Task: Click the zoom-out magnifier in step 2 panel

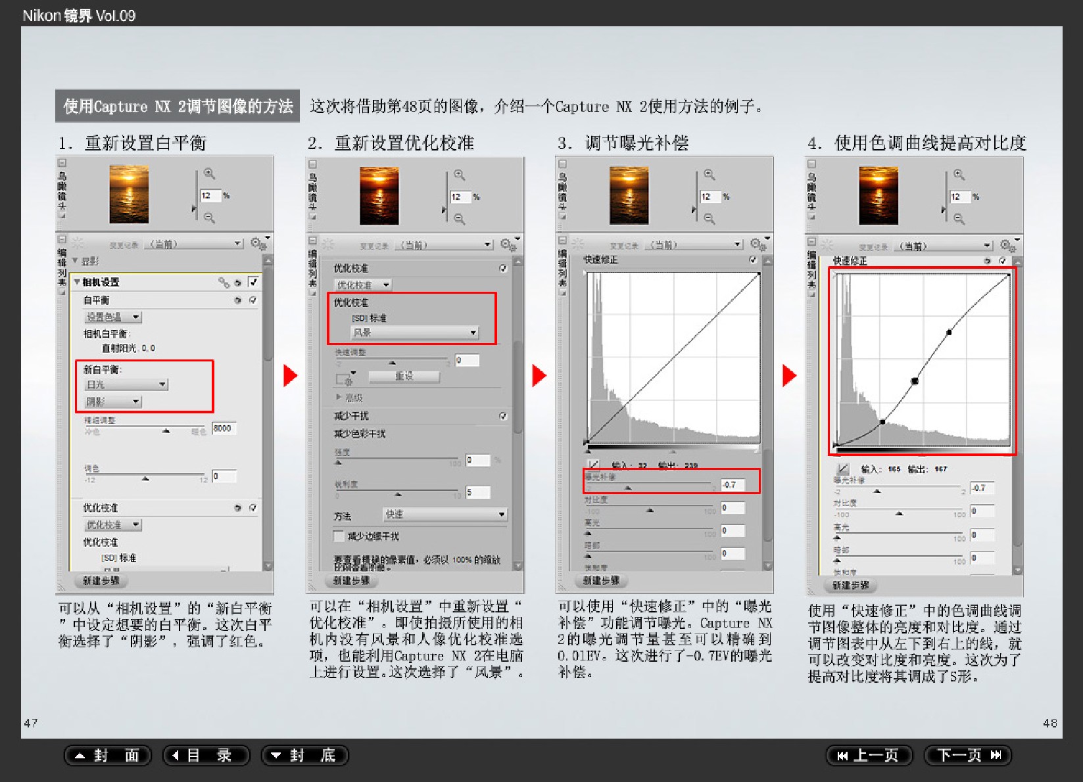Action: [460, 219]
